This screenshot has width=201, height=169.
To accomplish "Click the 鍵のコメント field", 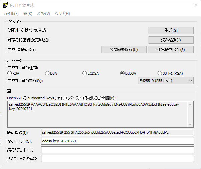I will click(118, 141).
